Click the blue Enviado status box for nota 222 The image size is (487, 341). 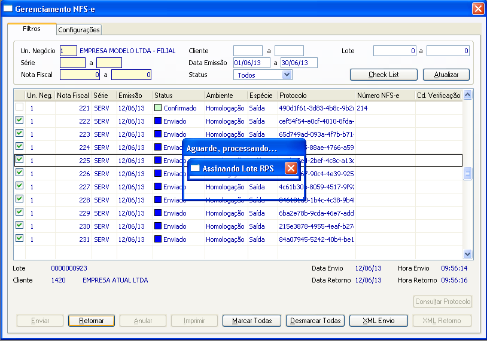point(158,121)
